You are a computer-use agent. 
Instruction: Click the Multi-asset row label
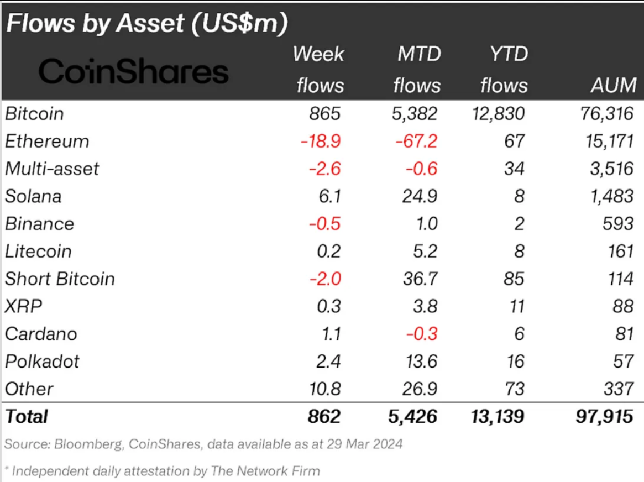click(52, 169)
